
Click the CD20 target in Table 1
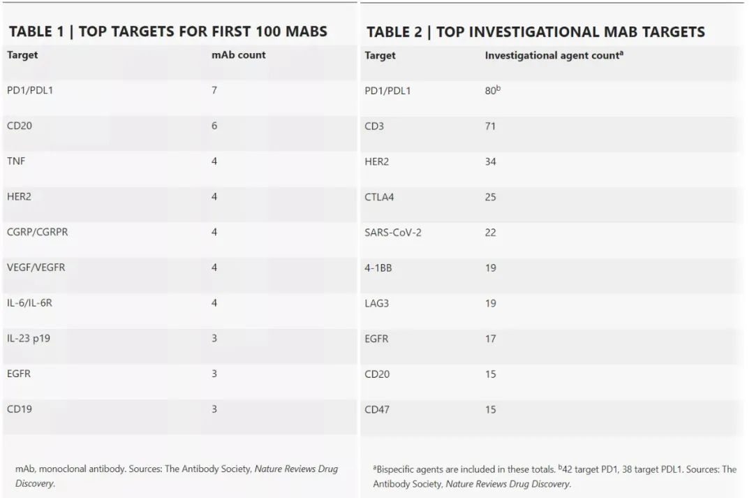20,126
